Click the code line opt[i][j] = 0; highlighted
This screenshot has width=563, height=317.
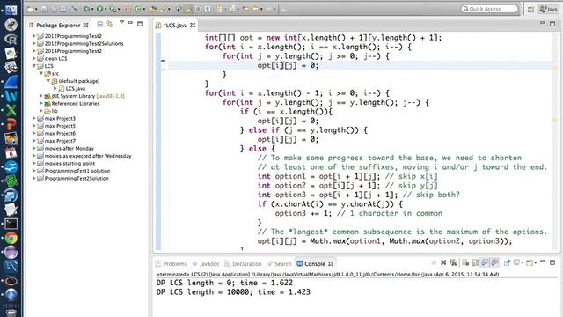click(288, 65)
